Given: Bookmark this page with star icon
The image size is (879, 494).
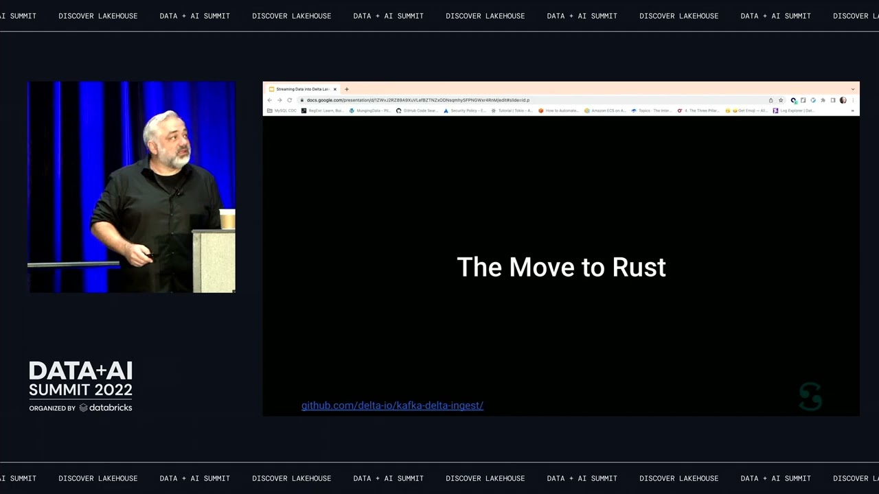Looking at the screenshot, I should (x=781, y=100).
